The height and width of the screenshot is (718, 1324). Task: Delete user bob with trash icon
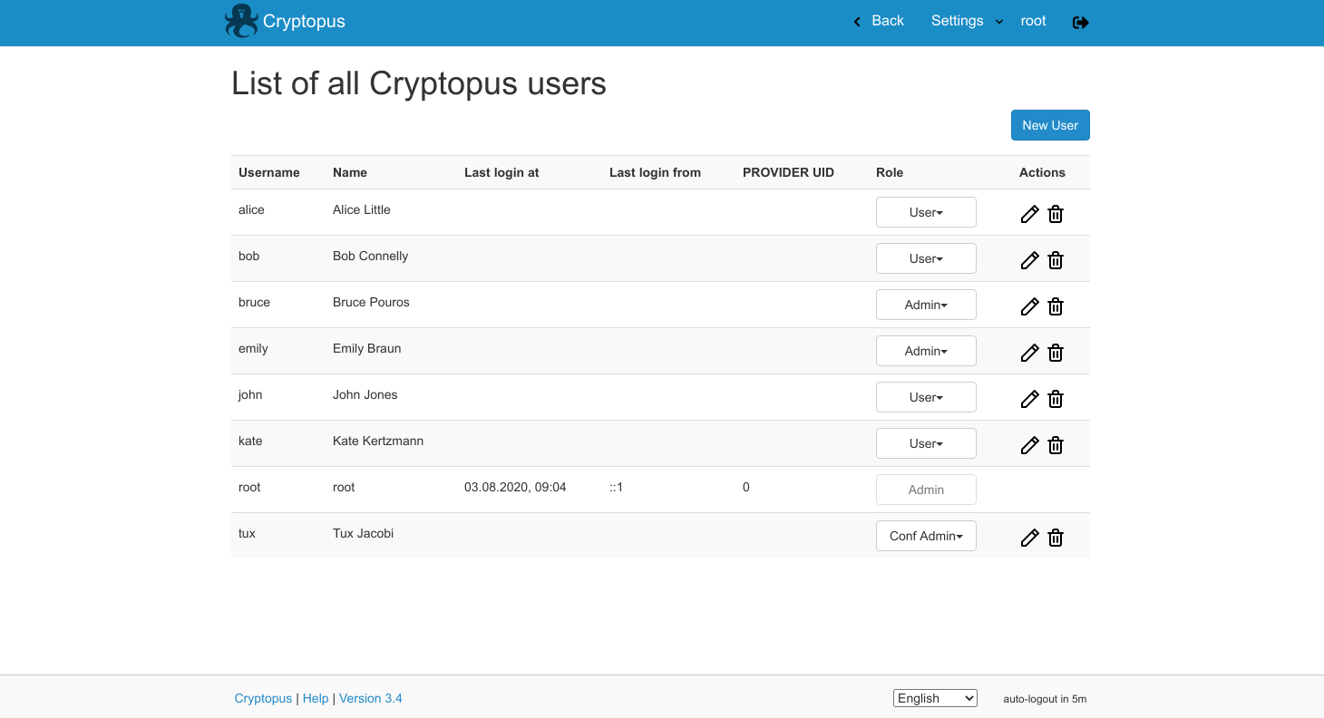(1056, 260)
